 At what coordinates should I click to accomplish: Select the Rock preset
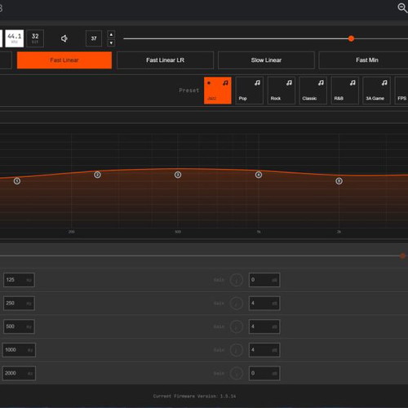282,91
